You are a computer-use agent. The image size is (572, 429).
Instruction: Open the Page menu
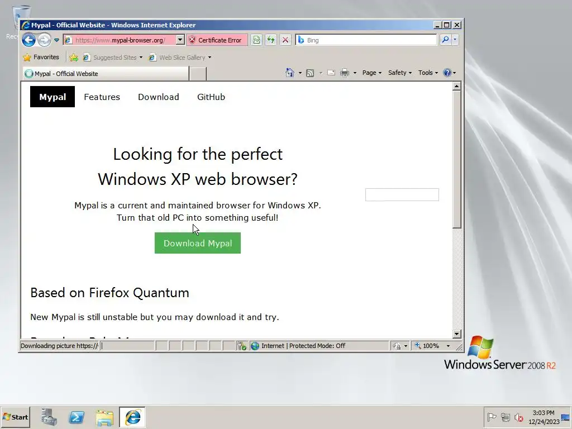click(x=371, y=73)
